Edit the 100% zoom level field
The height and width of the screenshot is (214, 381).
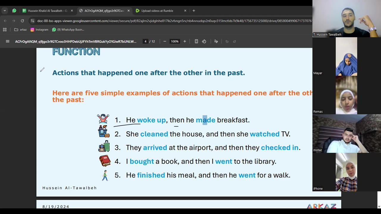click(175, 41)
